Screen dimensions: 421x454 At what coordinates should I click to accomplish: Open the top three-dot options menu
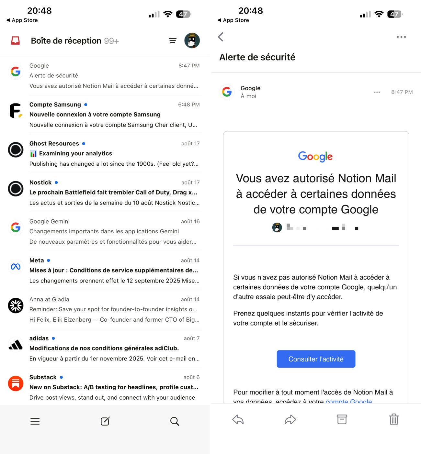[x=401, y=37]
